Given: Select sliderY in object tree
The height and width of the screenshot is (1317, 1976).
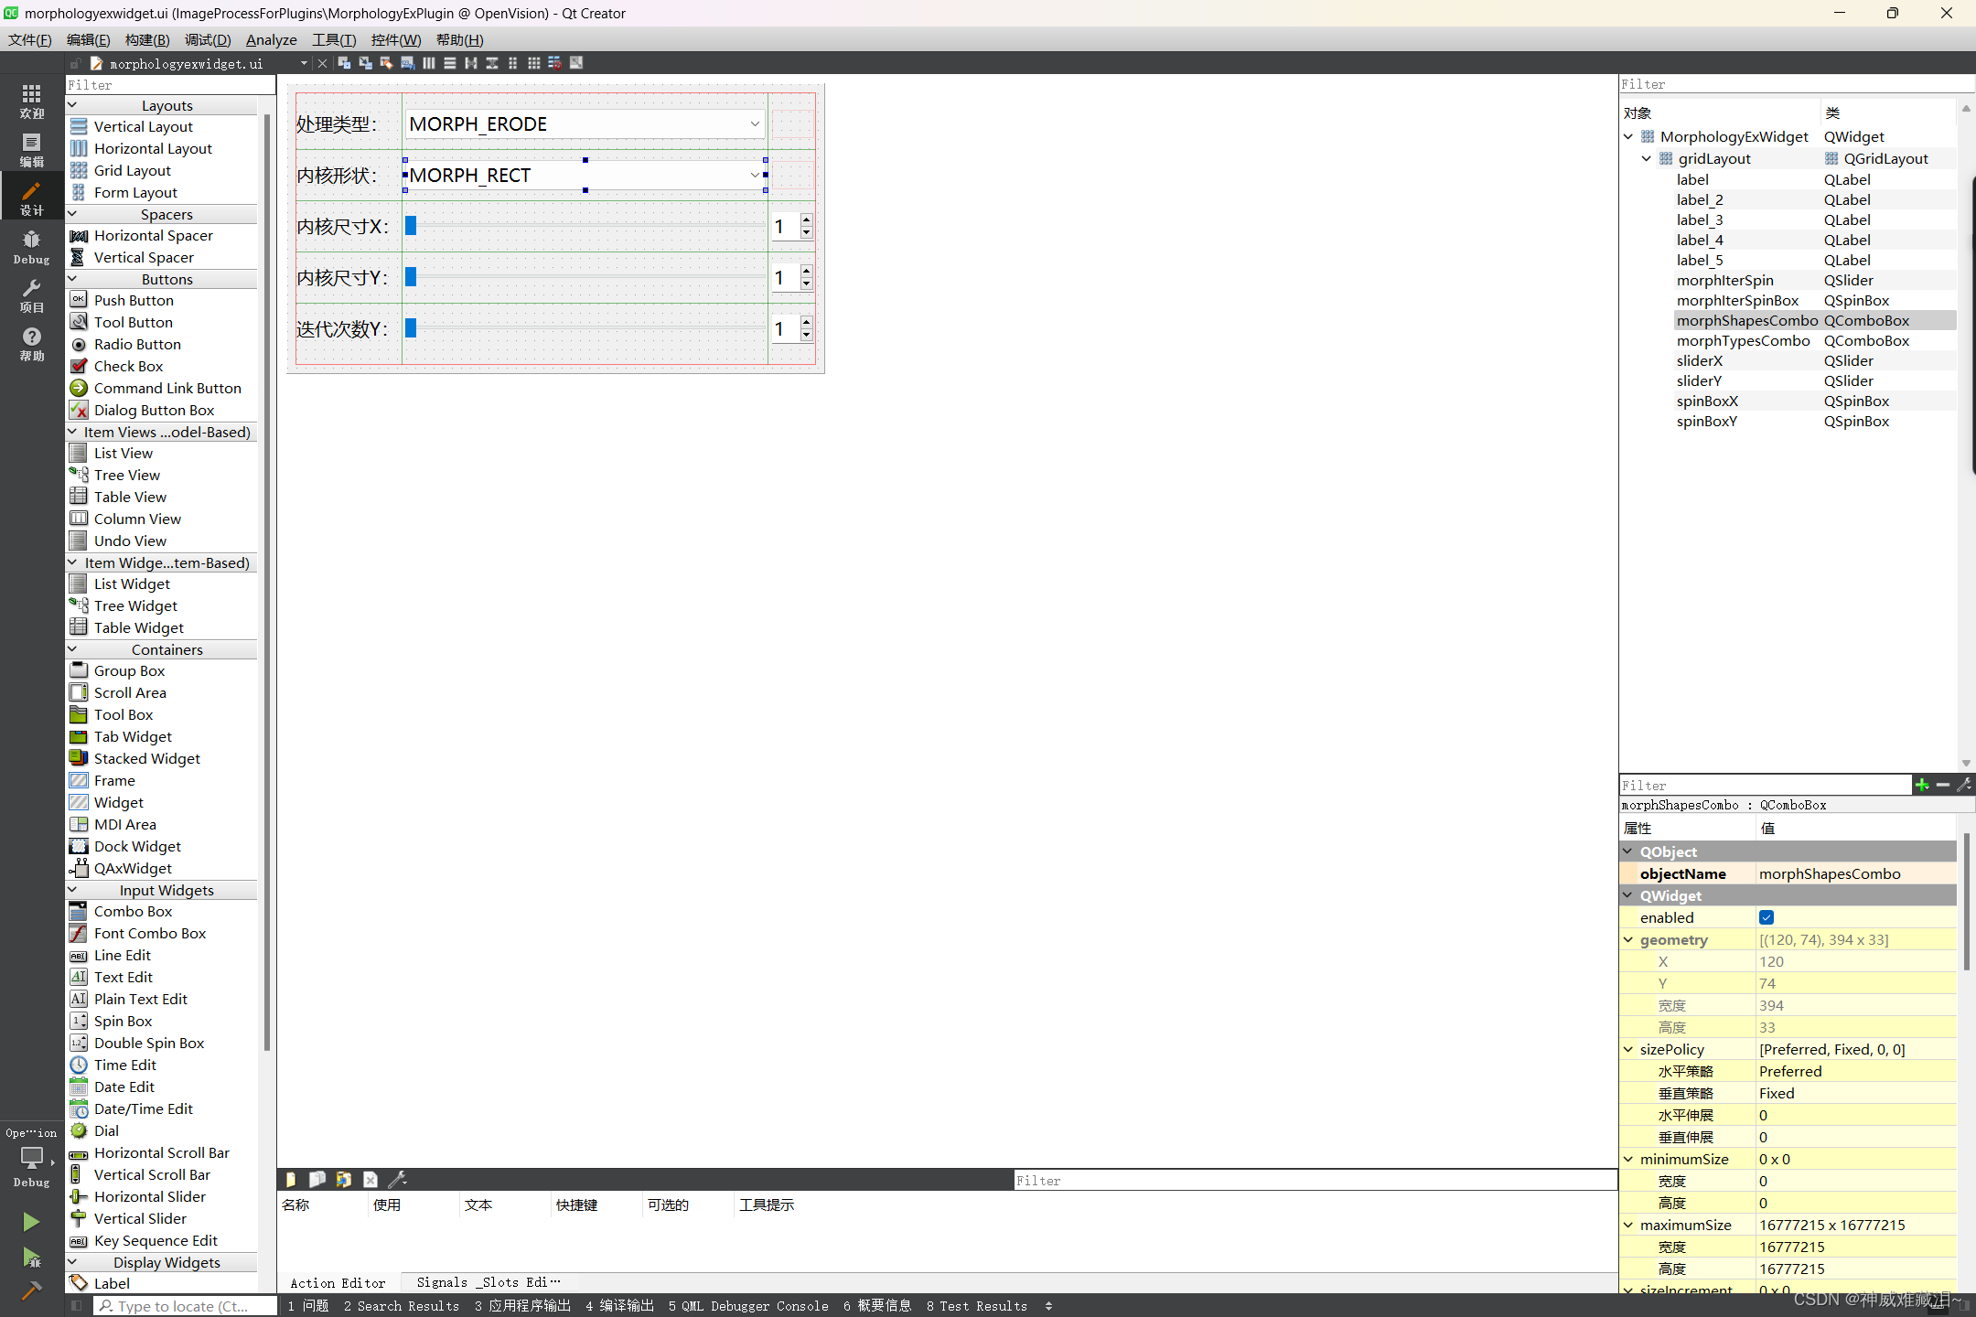Looking at the screenshot, I should click(1699, 380).
